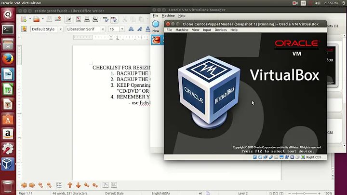This screenshot has height=195, width=347.
Task: Click the Paste icon in Writer toolbar
Action: (x=141, y=19)
